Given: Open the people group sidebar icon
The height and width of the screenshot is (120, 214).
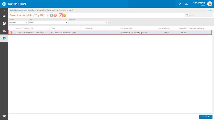Looking at the screenshot, I should pyautogui.click(x=4, y=23).
